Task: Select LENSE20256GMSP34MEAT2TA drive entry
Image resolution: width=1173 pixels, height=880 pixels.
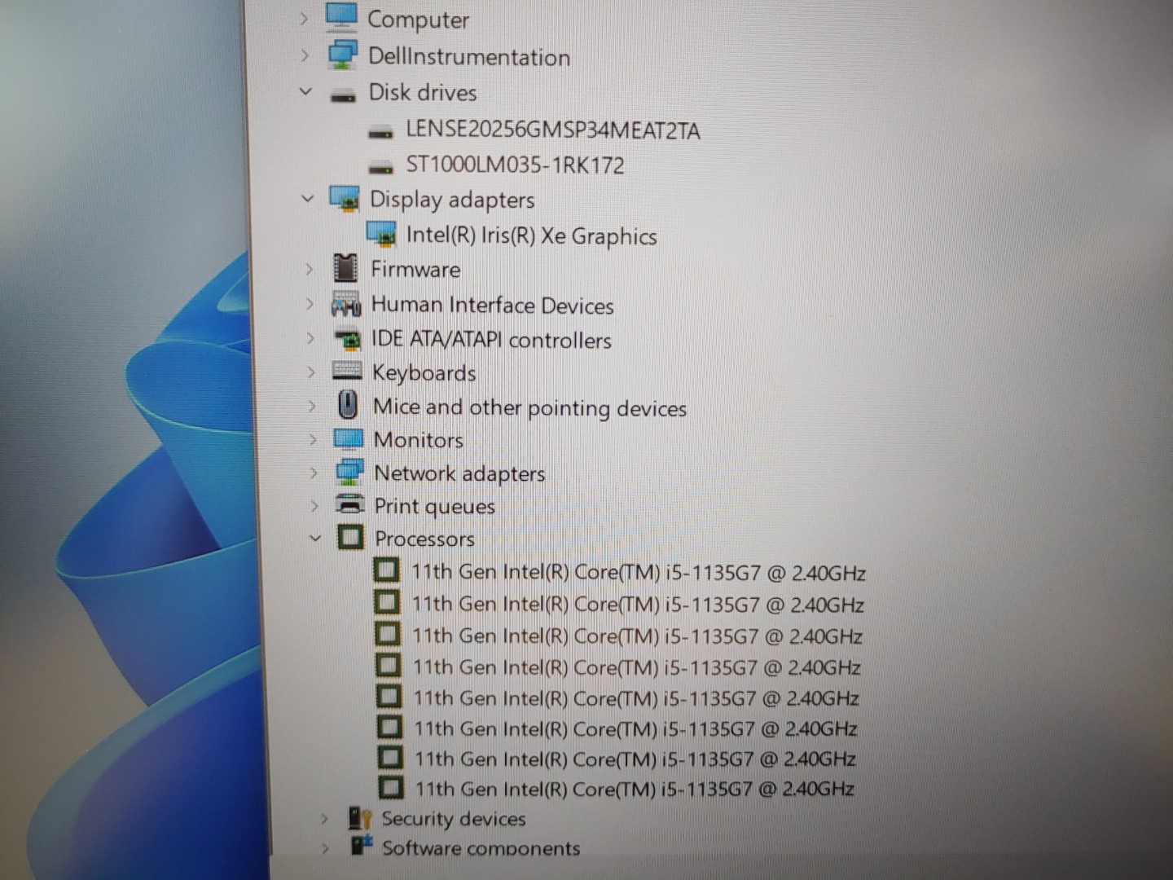Action: [553, 130]
